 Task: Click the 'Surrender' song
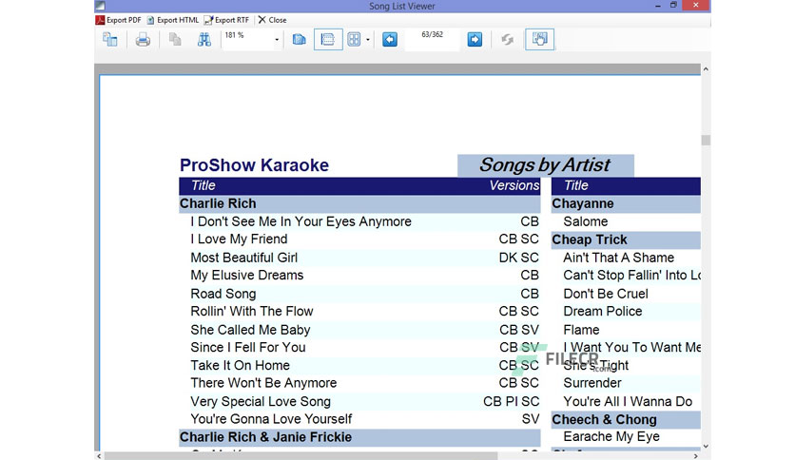coord(591,383)
